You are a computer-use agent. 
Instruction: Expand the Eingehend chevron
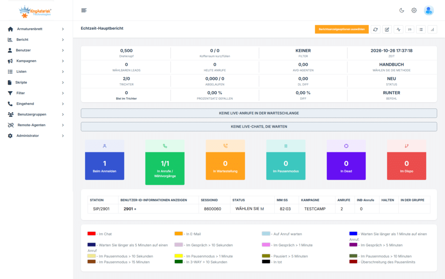63,104
